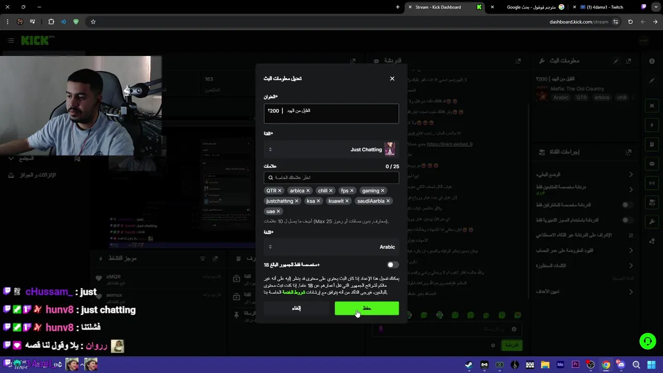Click the tags search field

[x=331, y=178]
